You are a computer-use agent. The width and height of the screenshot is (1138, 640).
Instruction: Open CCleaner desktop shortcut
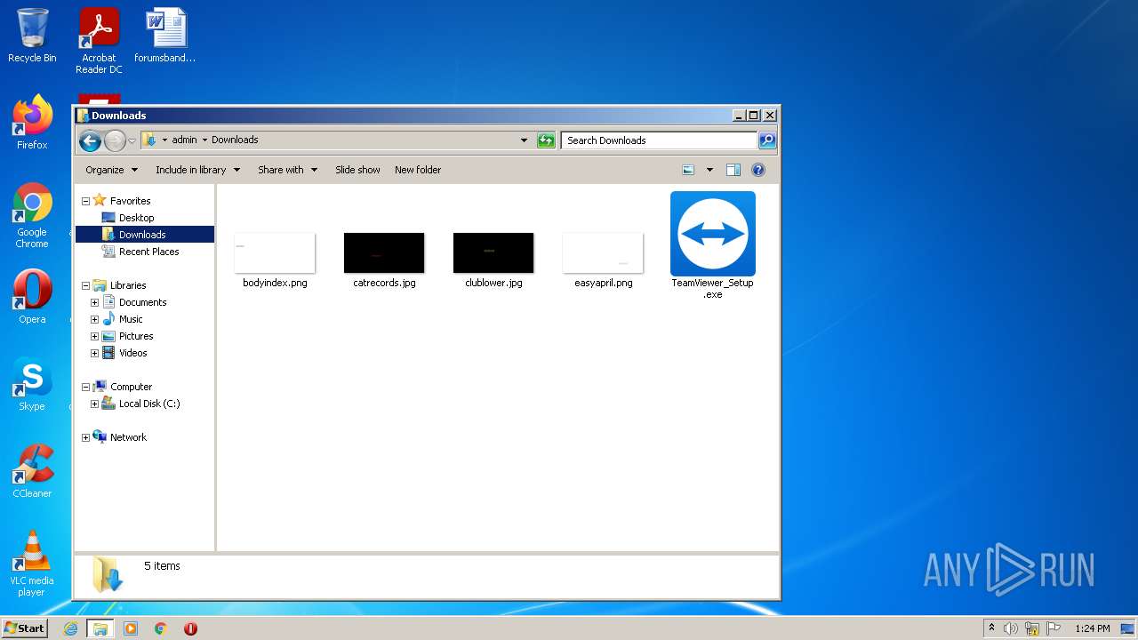(x=32, y=471)
